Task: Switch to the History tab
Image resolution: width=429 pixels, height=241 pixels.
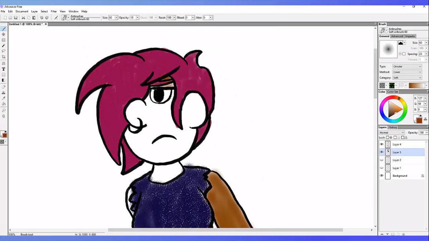Action: [393, 127]
